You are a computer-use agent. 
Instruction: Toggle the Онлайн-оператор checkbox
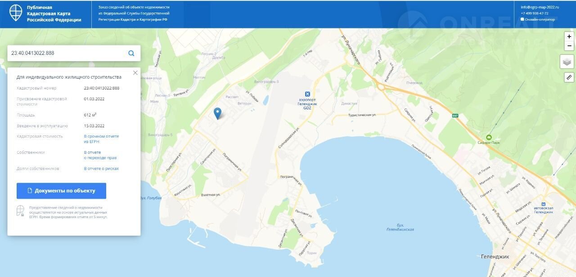[x=522, y=19]
